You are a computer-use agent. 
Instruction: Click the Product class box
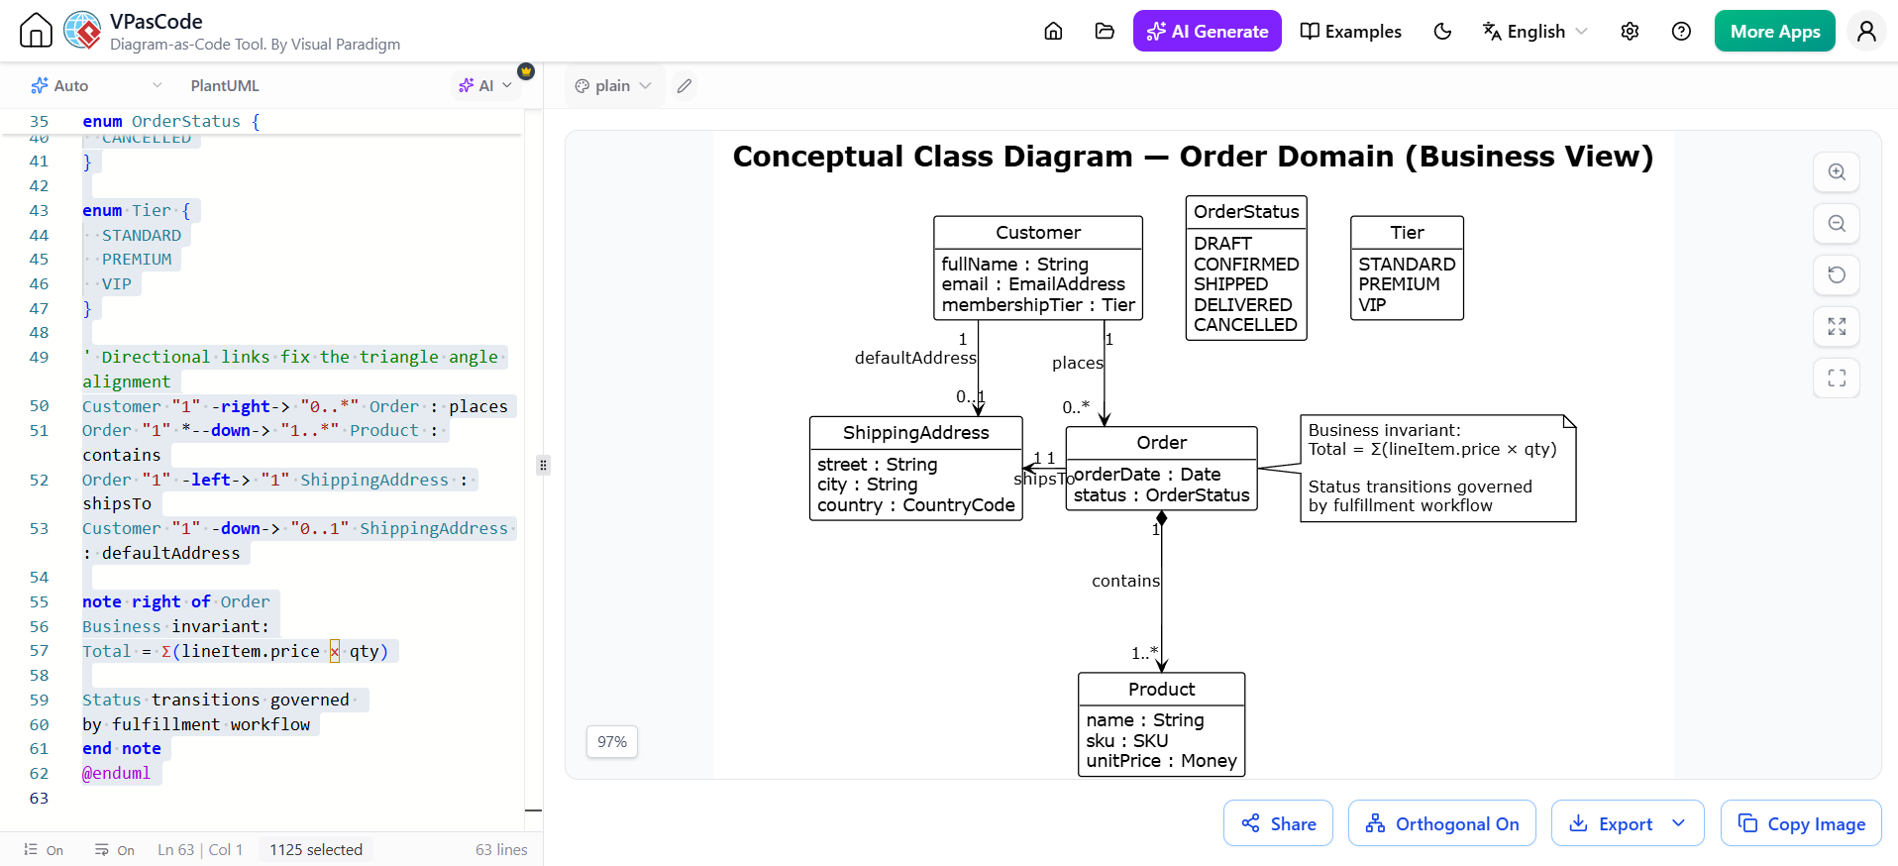[1161, 724]
